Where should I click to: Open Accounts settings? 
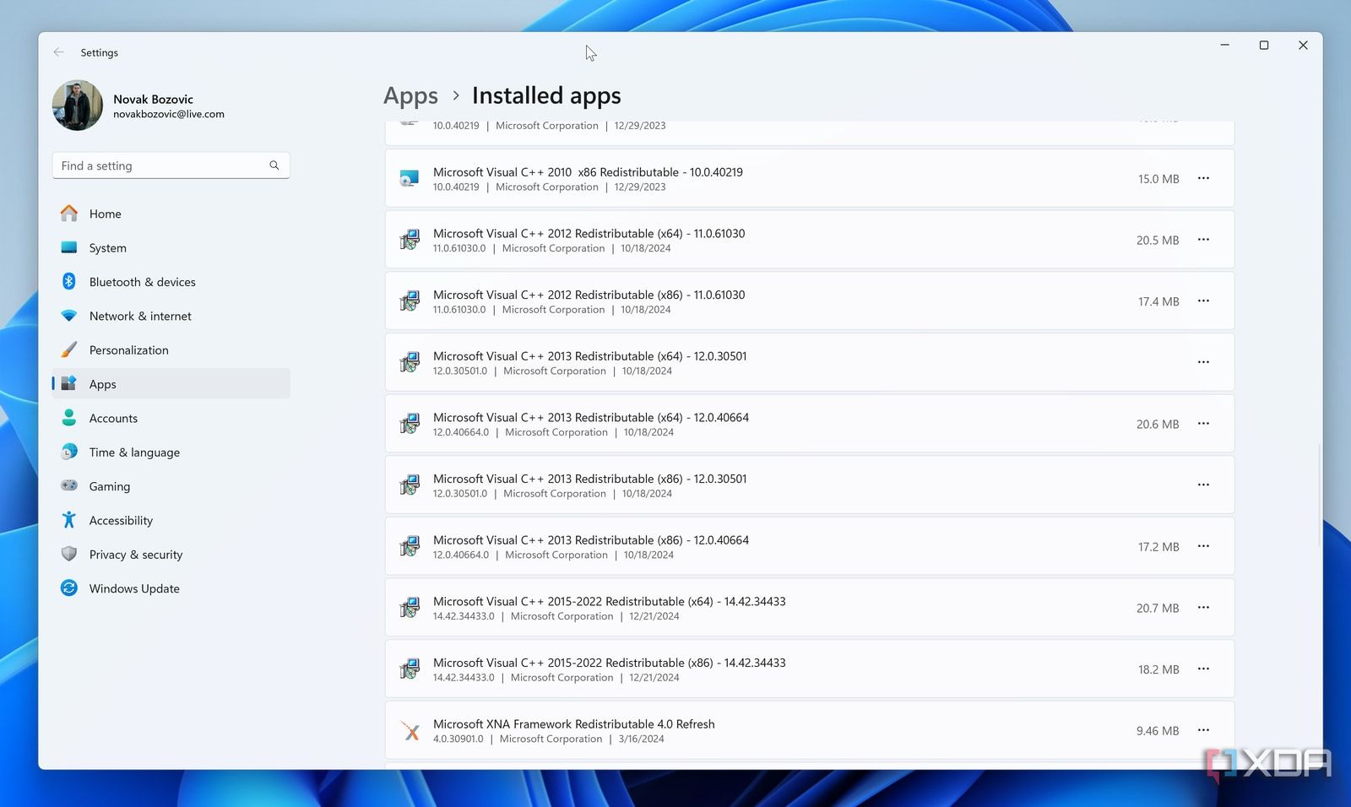[x=171, y=418]
